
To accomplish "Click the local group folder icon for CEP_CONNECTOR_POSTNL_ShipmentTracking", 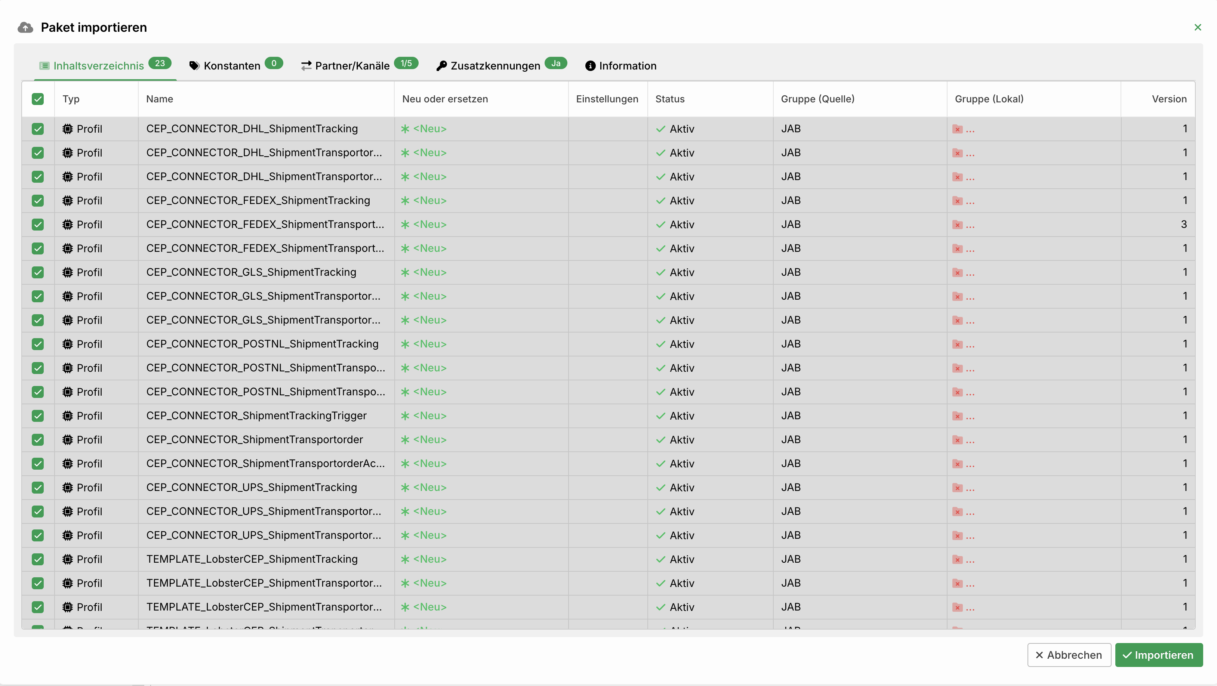I will [958, 344].
